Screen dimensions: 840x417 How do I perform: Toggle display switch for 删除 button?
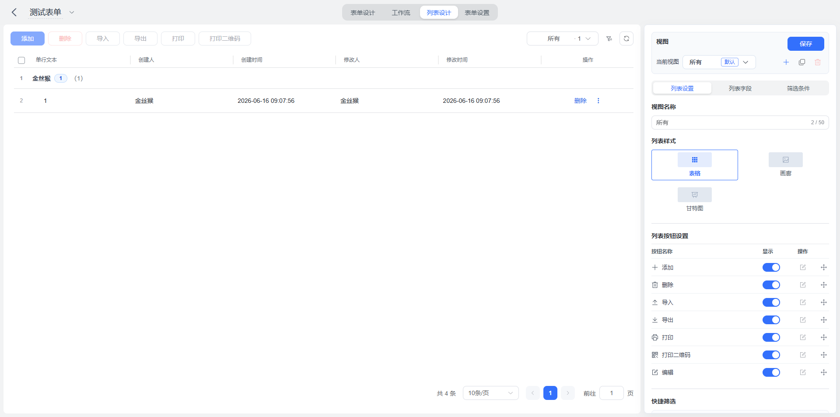[x=771, y=285]
